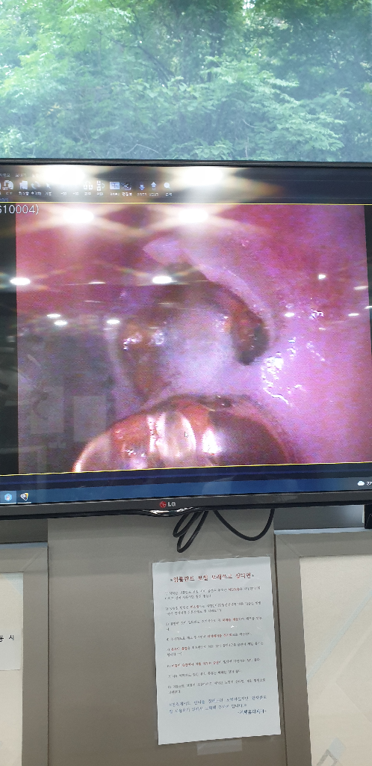This screenshot has height=766, width=372.
Task: Click the up-arrow toolbar icon
Action: [154, 186]
